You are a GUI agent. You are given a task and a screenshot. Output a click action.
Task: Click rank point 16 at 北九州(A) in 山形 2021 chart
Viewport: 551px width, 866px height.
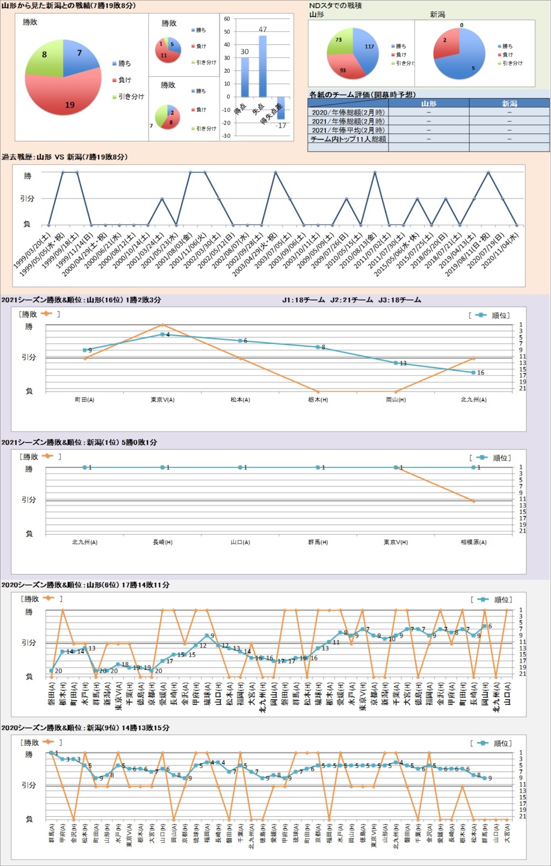(x=473, y=373)
